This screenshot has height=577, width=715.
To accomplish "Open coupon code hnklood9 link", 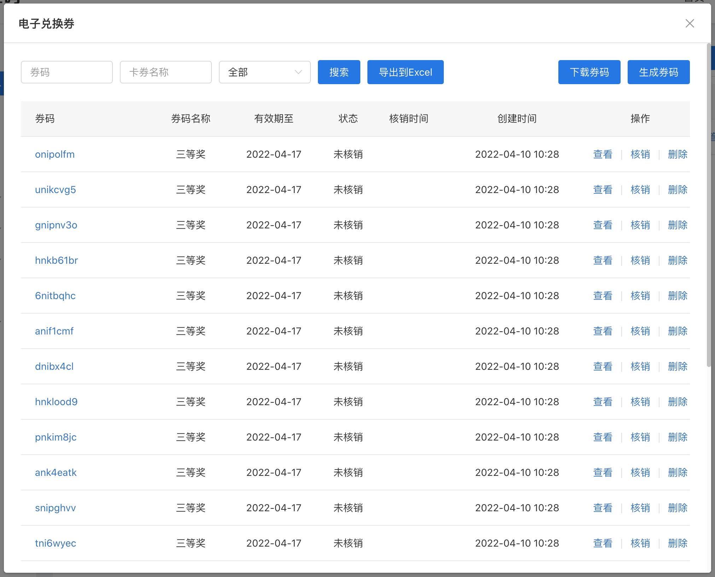I will 56,402.
